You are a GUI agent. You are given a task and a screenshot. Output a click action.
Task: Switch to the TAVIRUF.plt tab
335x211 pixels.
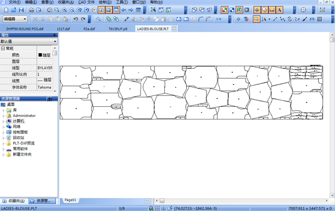118,28
